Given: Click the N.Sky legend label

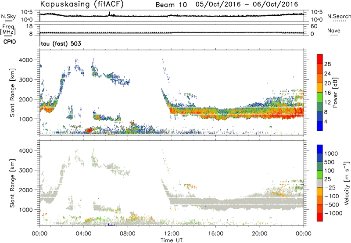Looking at the screenshot, I should [8, 16].
